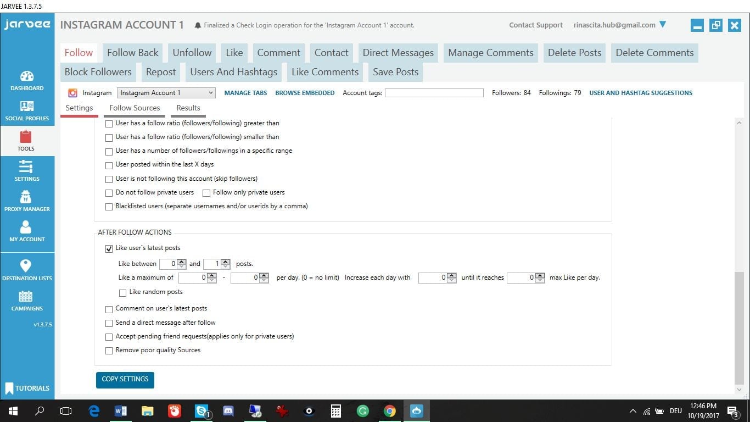The height and width of the screenshot is (422, 750).
Task: Open the Windows Action Center notifications
Action: click(x=732, y=410)
